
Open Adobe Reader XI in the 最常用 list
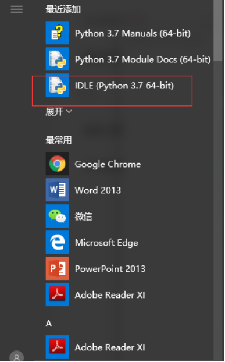tap(95, 294)
